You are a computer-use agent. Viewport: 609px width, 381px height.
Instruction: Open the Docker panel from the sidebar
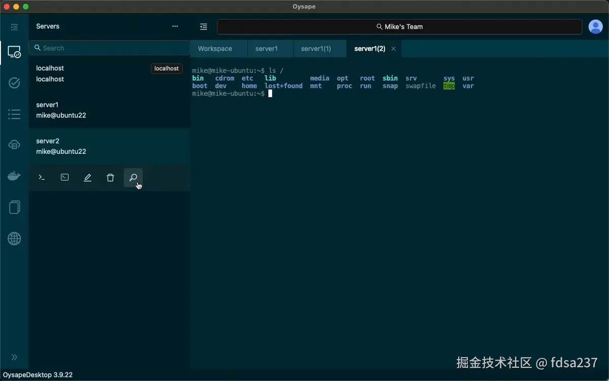(14, 175)
